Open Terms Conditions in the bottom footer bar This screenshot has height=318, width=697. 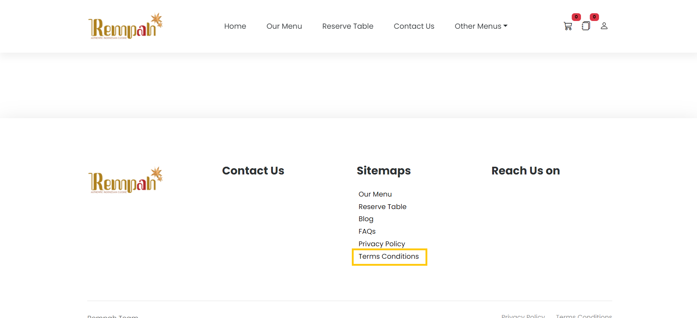pyautogui.click(x=584, y=316)
